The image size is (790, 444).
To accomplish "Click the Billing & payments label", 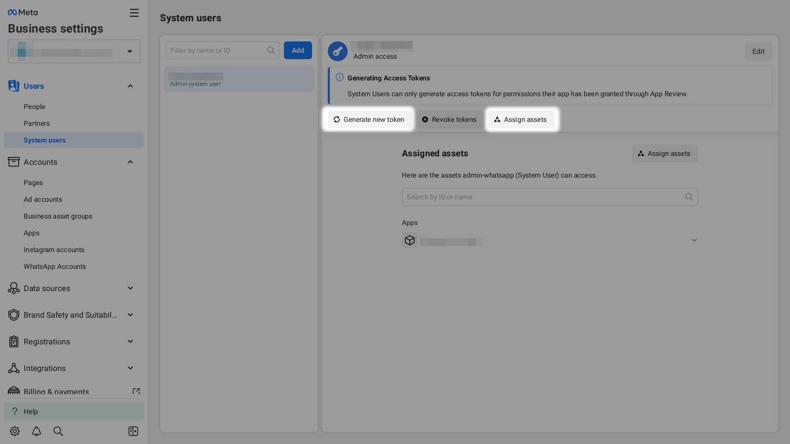I will pyautogui.click(x=56, y=392).
